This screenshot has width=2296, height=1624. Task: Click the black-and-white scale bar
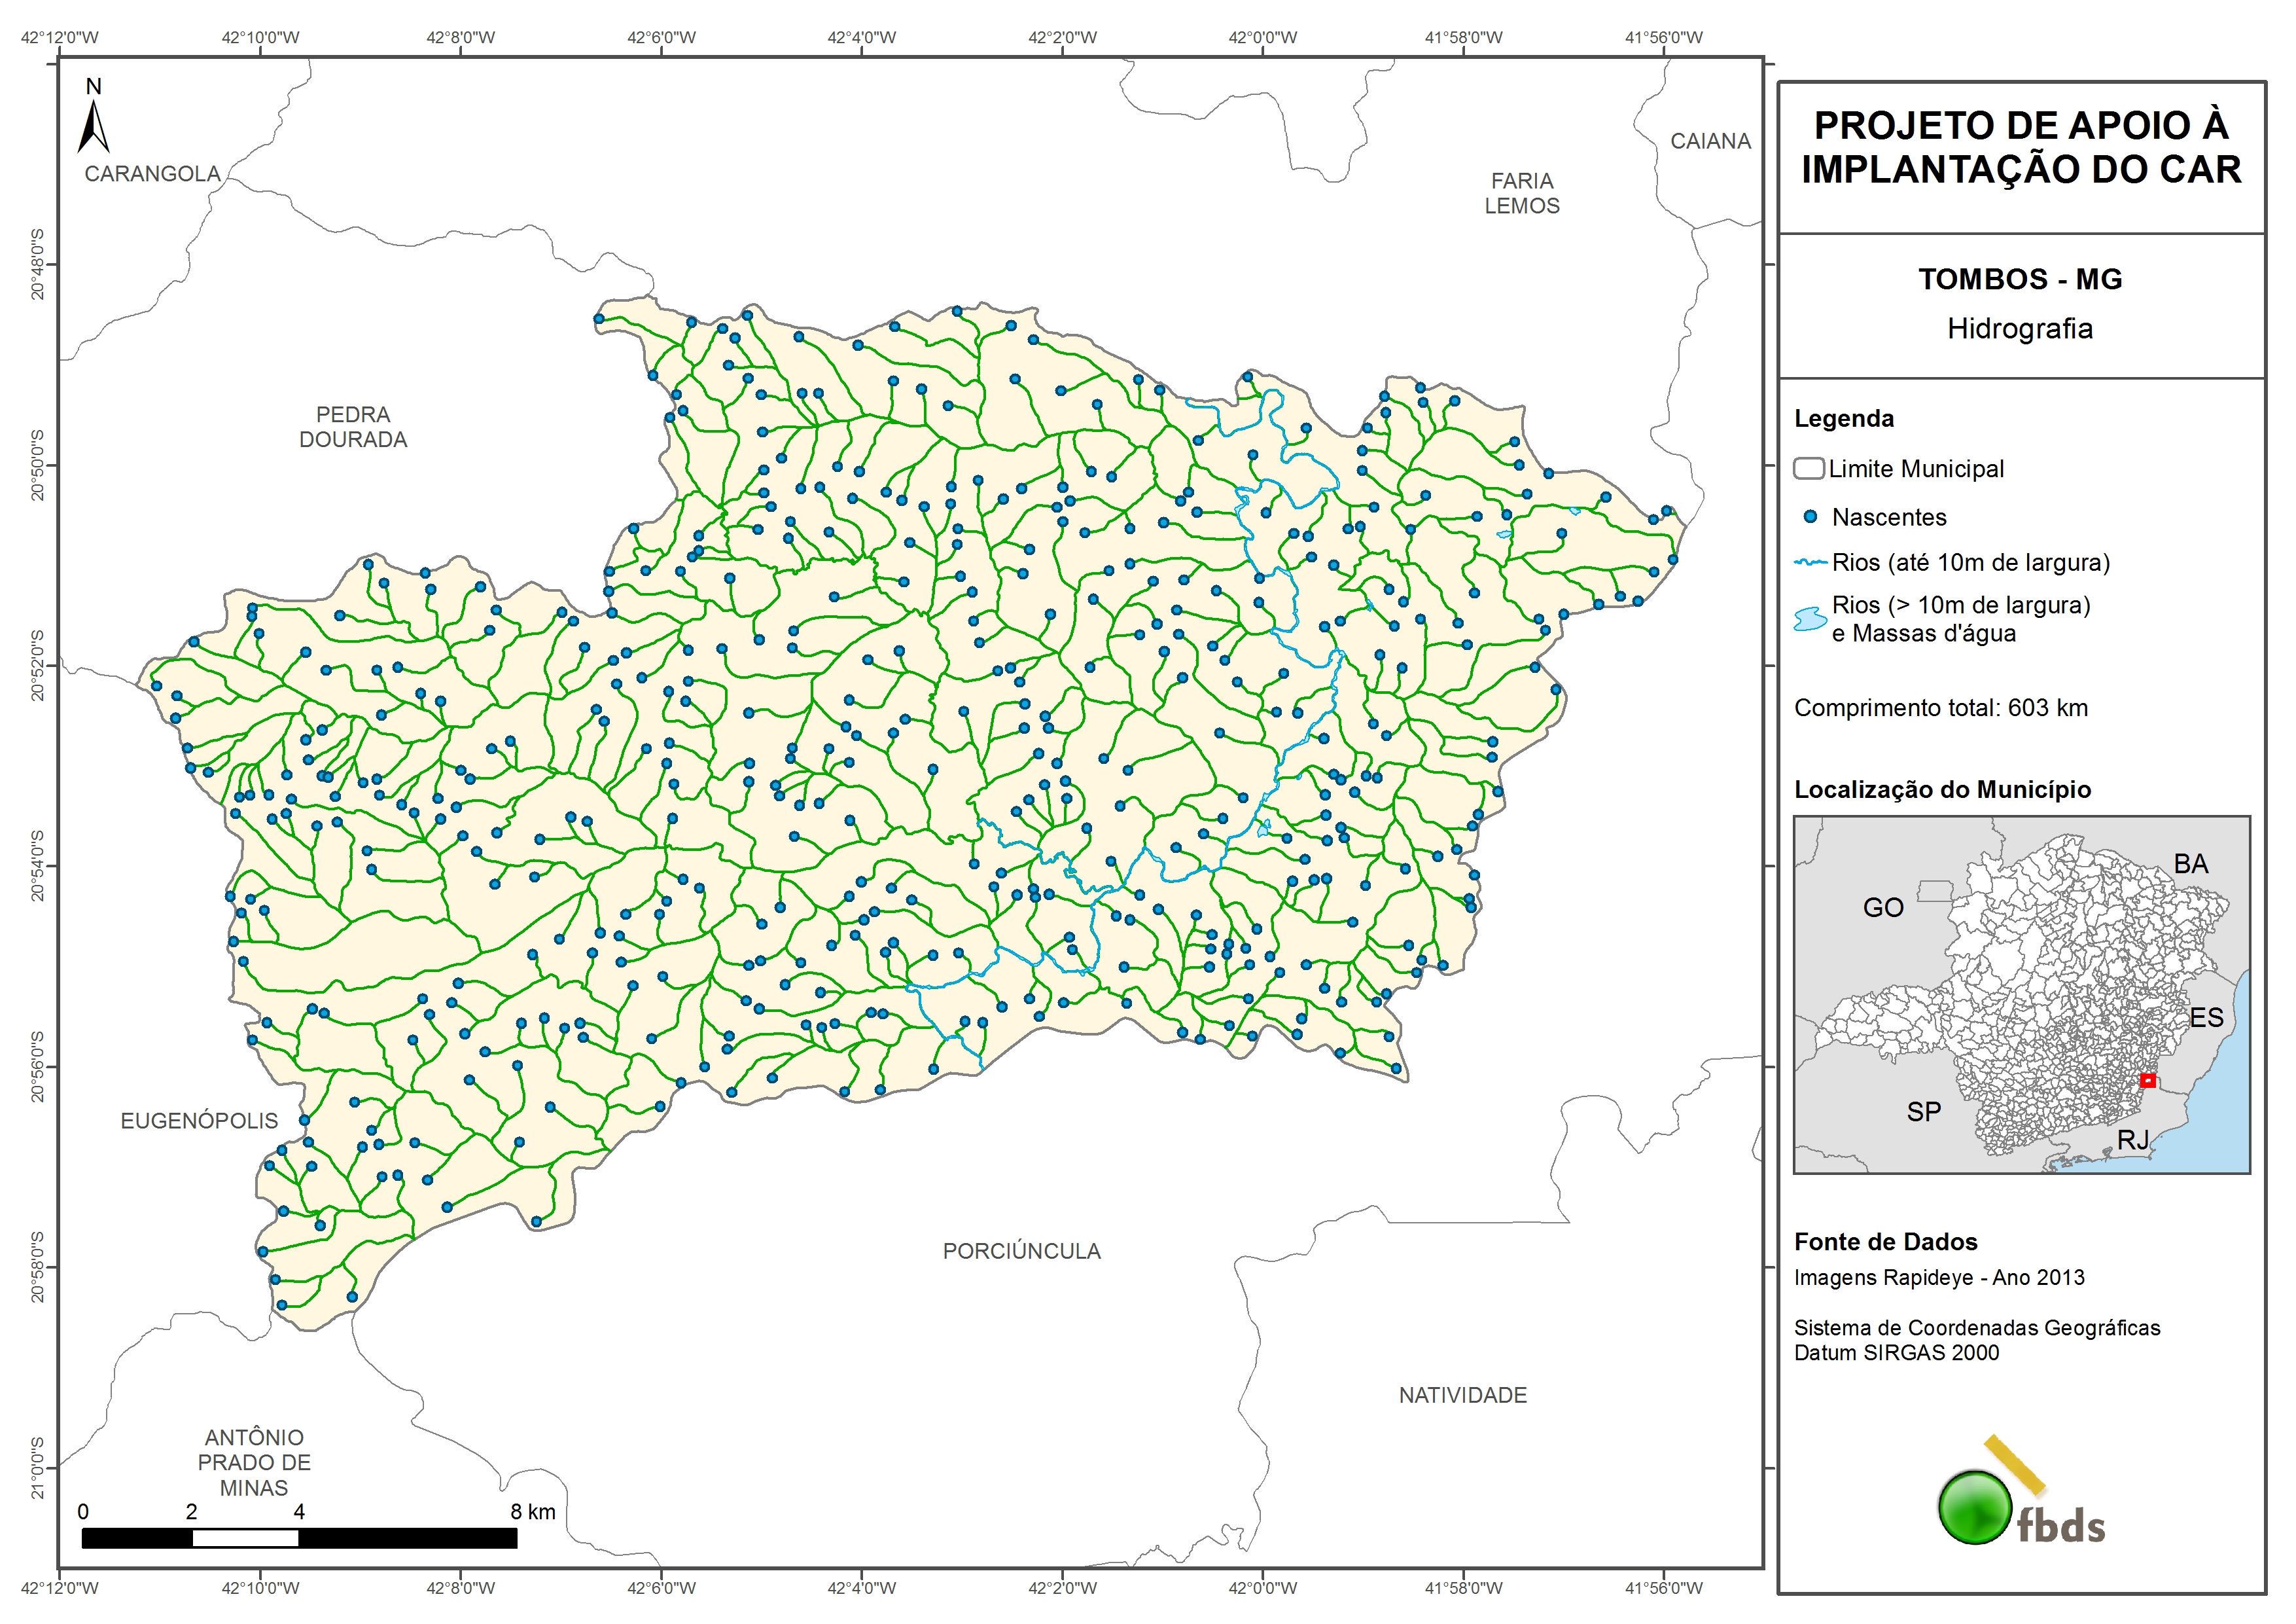[299, 1538]
